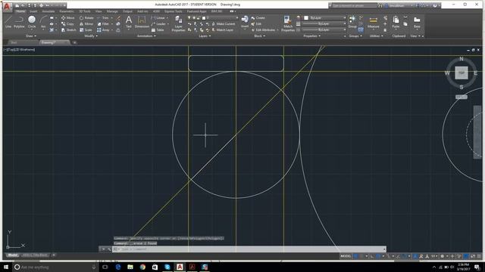Insert a Table
This screenshot has width=485, height=272.
click(x=158, y=30)
